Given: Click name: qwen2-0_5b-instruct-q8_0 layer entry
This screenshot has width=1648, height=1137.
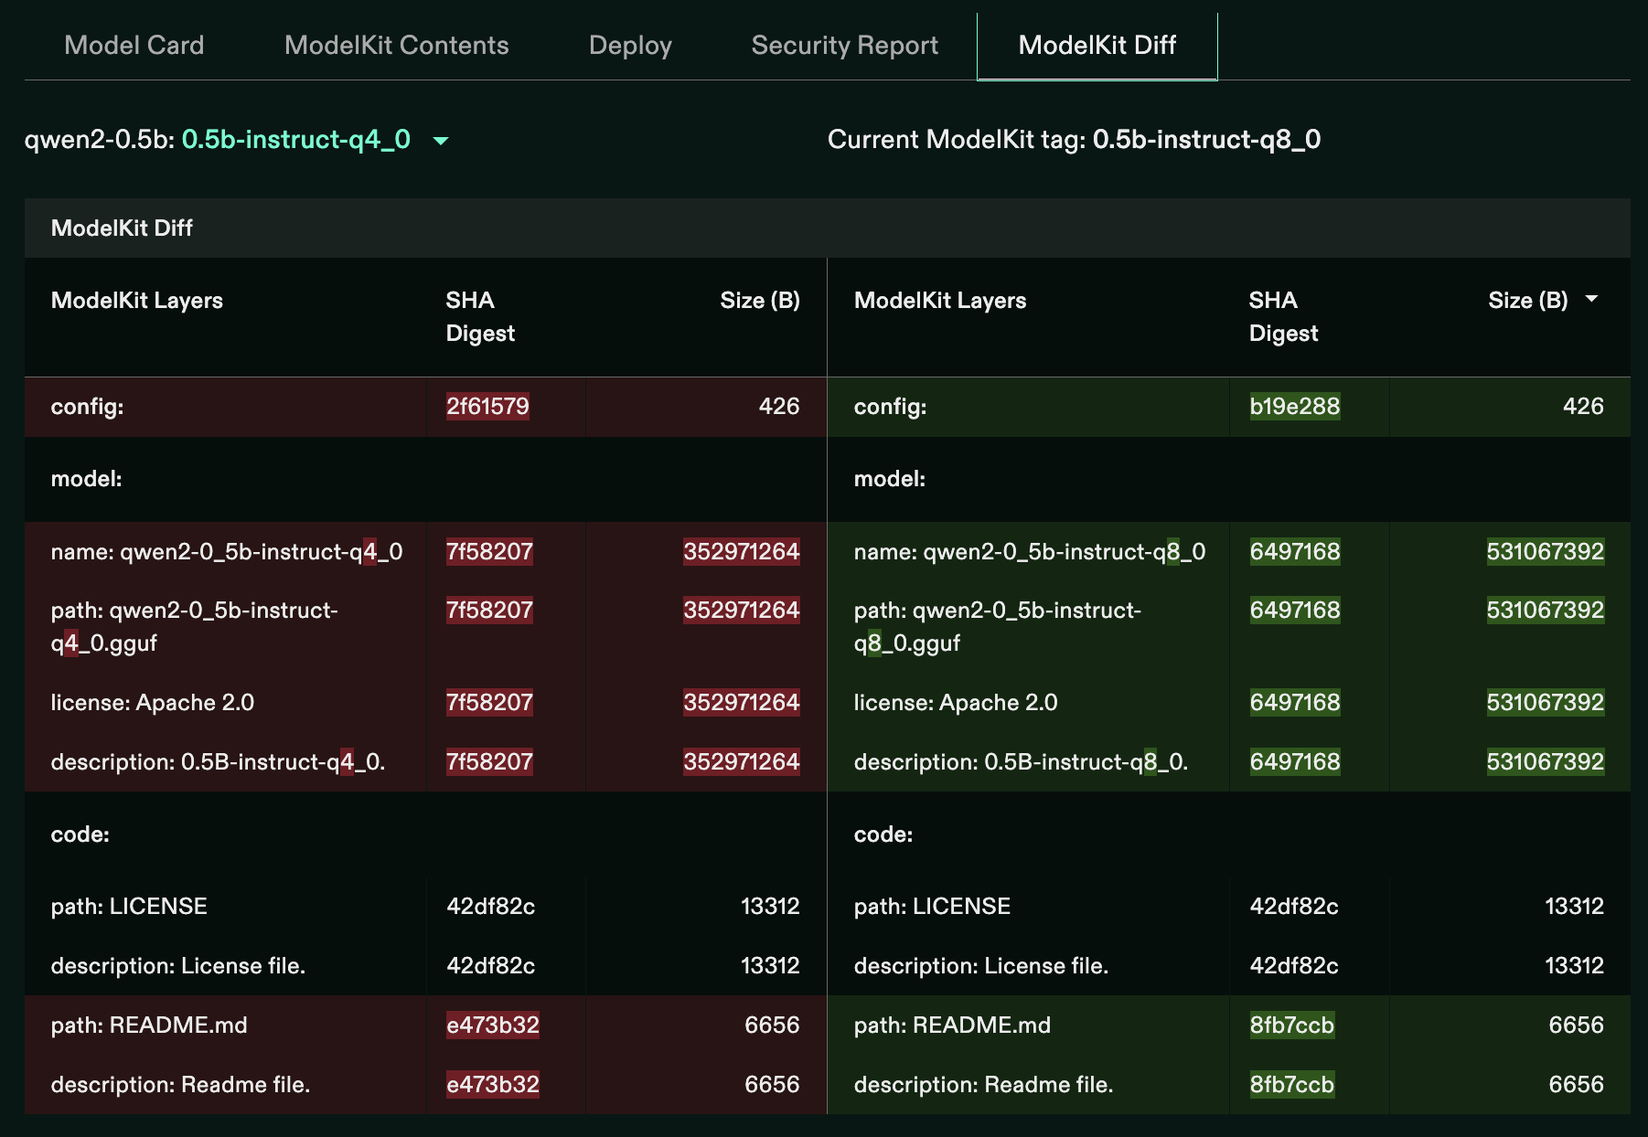Looking at the screenshot, I should [x=1029, y=551].
